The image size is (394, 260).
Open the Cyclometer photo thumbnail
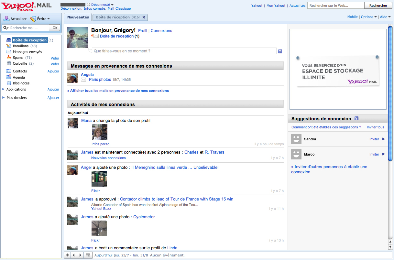tap(99, 228)
